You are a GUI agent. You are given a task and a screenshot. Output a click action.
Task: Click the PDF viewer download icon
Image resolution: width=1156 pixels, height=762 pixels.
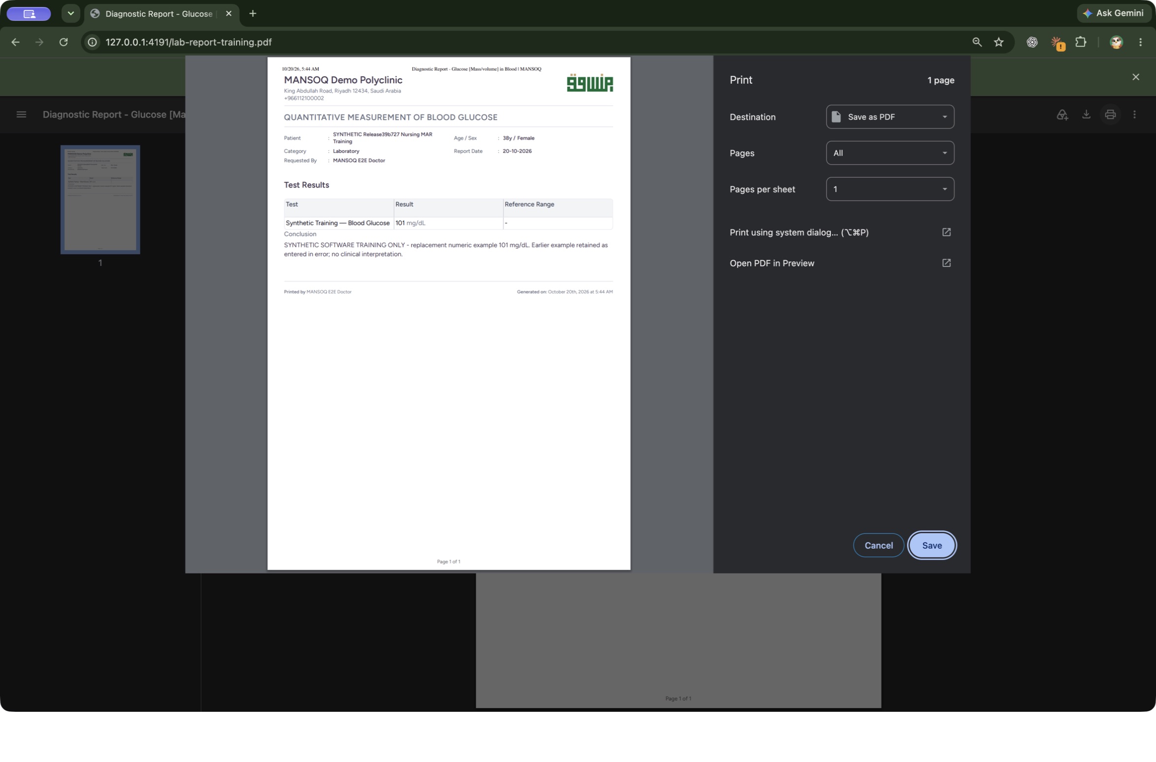click(x=1086, y=114)
